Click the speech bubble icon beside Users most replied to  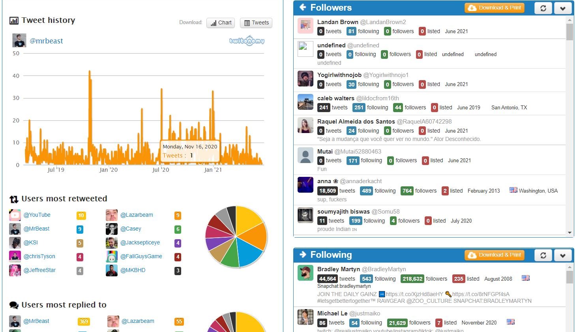[x=14, y=305]
